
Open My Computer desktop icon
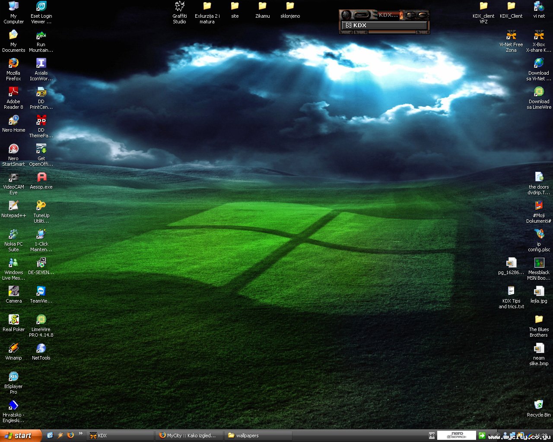13,12
